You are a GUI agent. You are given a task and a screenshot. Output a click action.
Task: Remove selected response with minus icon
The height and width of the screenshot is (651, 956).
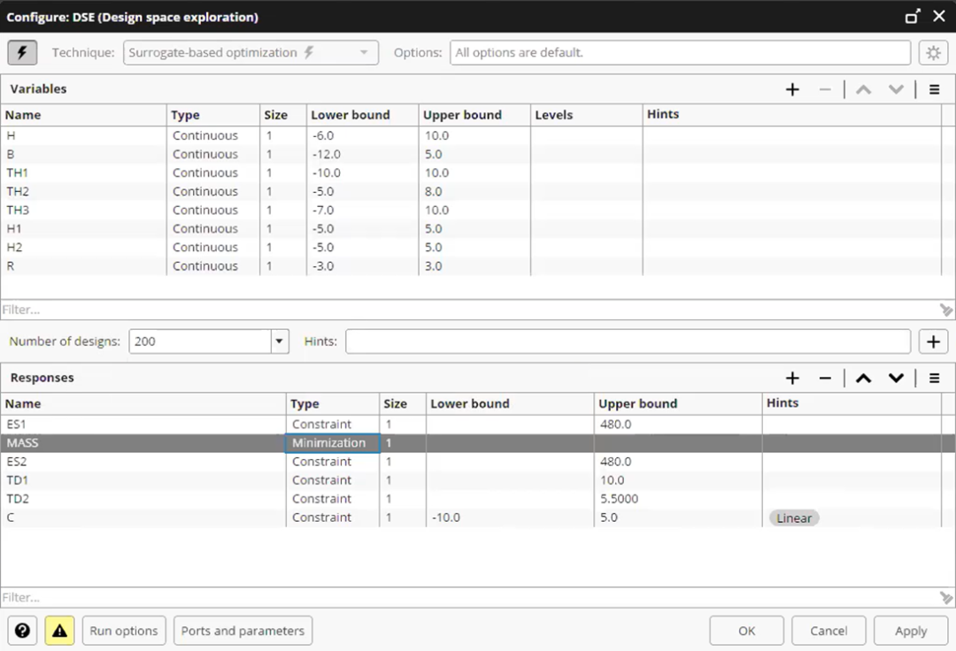coord(825,379)
